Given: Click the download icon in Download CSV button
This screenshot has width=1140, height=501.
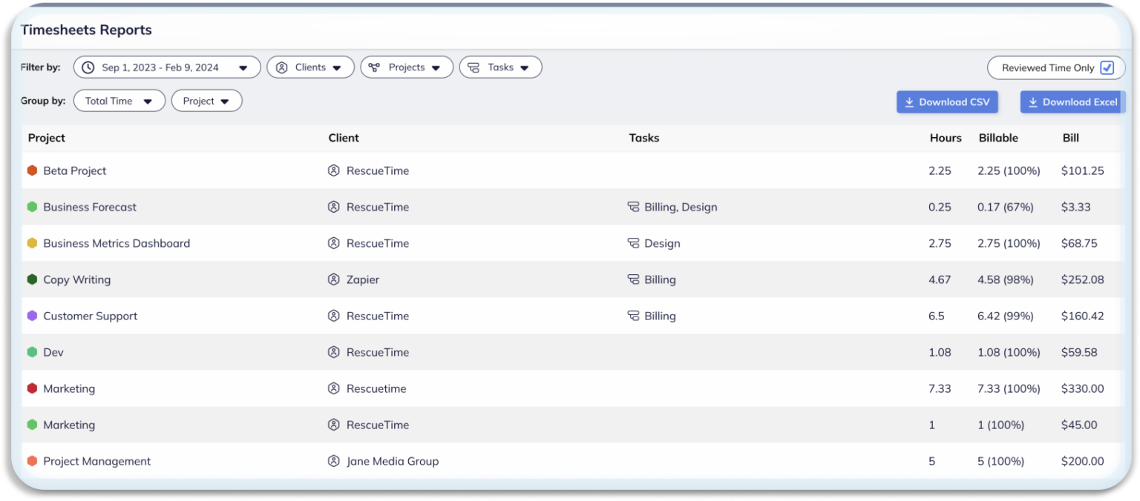Looking at the screenshot, I should click(910, 102).
